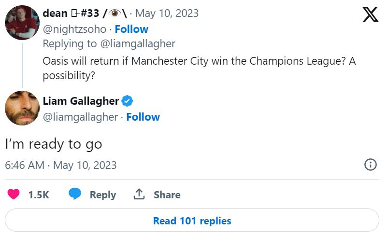388x235 pixels.
Task: Click the 1.5K likes count
Action: click(x=39, y=195)
